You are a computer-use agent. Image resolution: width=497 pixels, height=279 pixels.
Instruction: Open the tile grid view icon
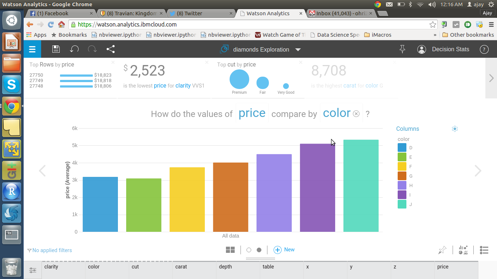click(230, 250)
